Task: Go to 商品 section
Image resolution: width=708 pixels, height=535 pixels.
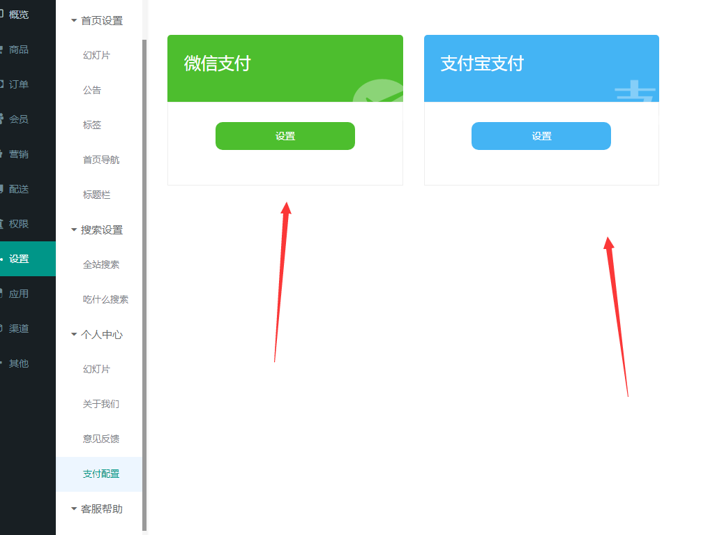Action: point(19,50)
